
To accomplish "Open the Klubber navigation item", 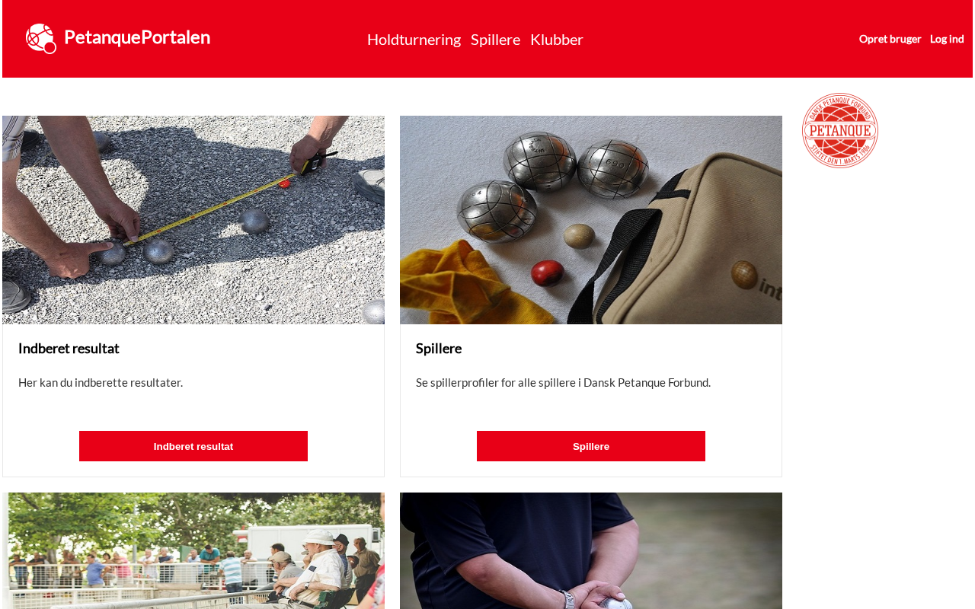I will point(557,39).
